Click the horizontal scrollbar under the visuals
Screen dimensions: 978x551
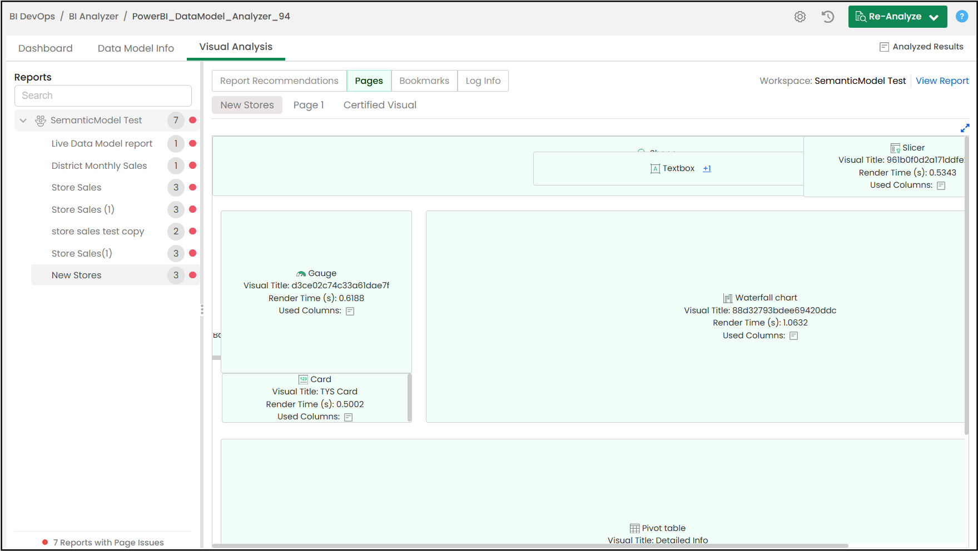(x=530, y=546)
